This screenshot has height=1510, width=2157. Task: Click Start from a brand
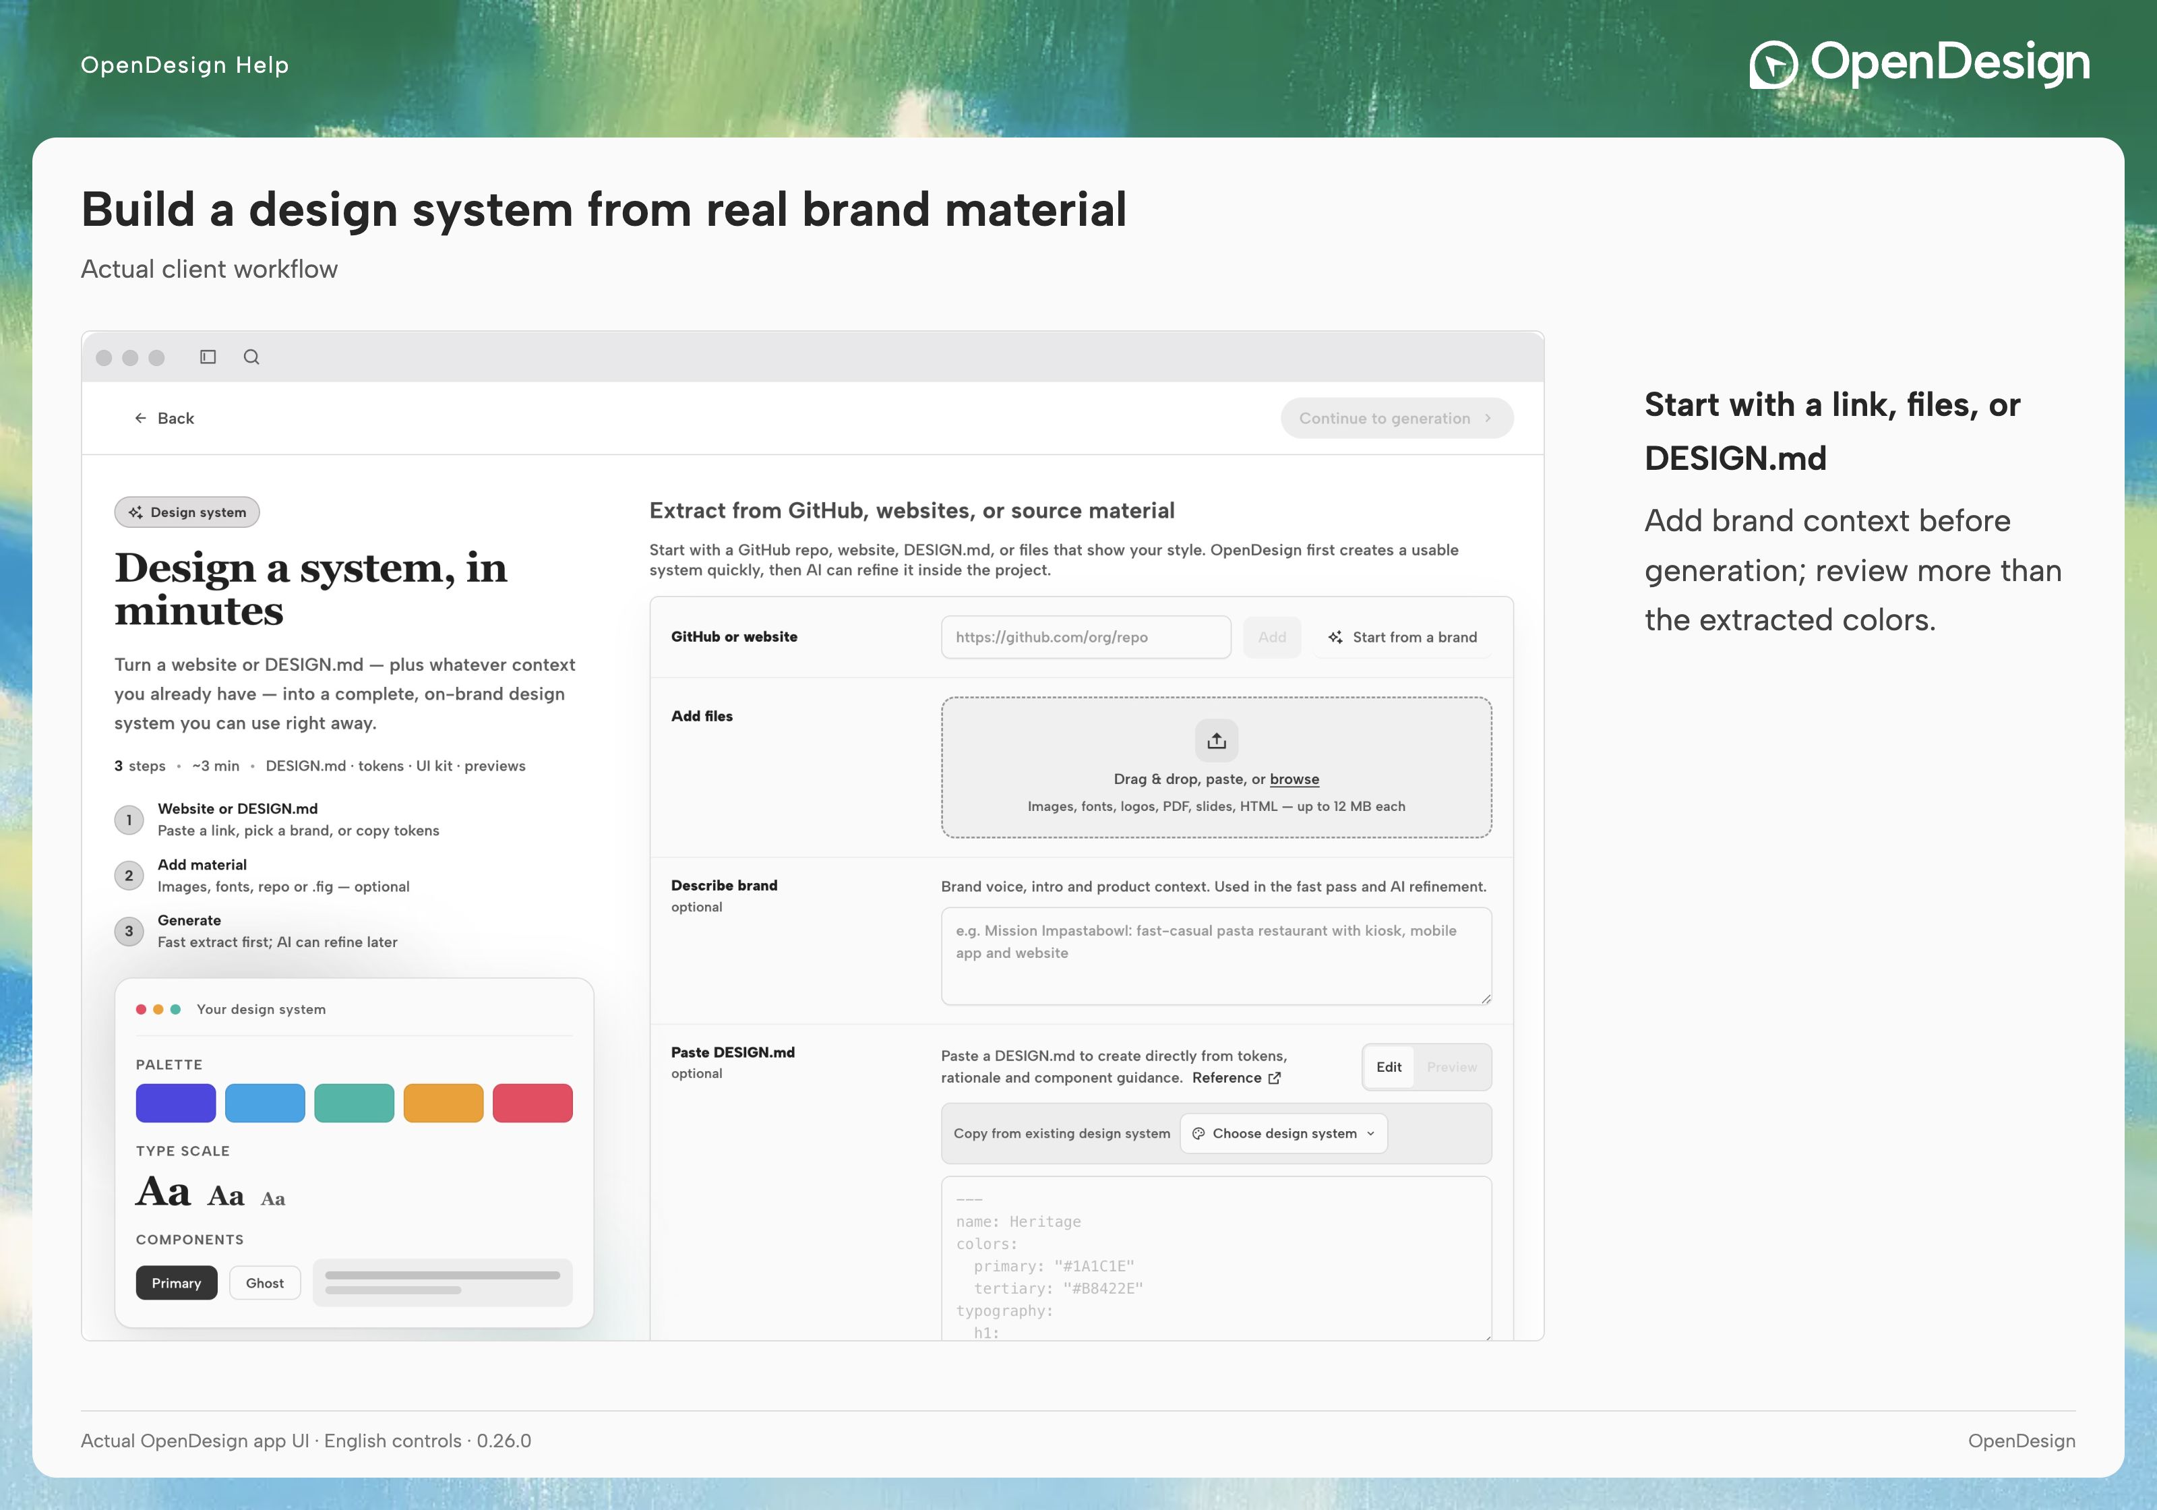tap(1403, 637)
